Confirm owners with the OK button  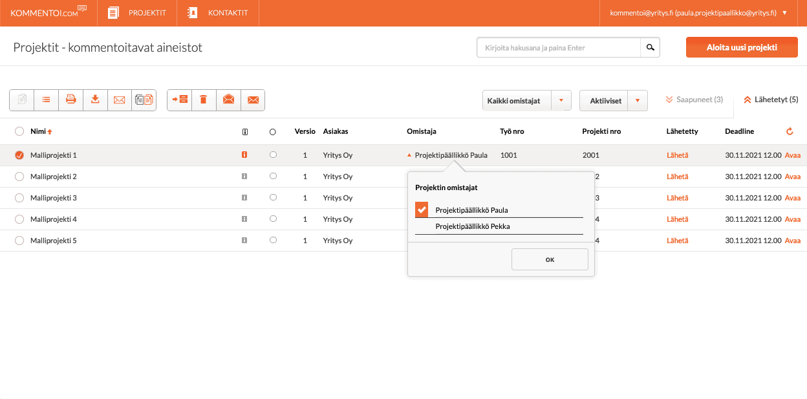[550, 259]
